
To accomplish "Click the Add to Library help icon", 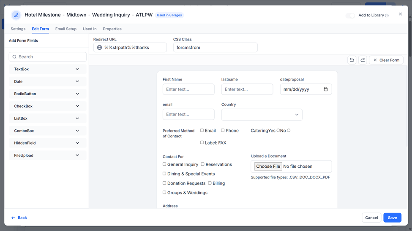I will pos(387,16).
